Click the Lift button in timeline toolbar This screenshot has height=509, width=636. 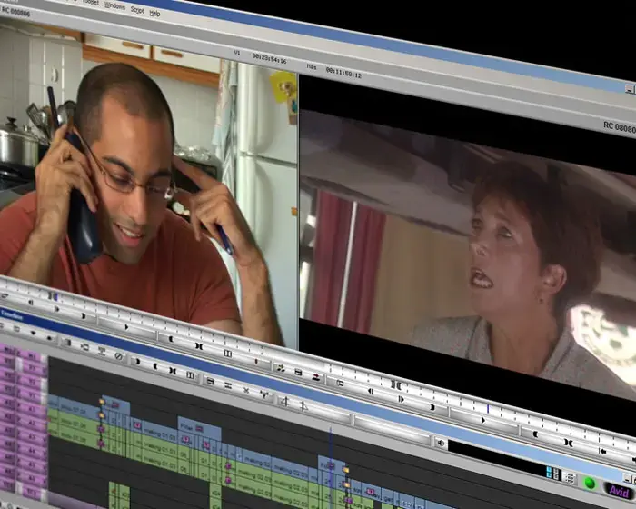coord(210,381)
